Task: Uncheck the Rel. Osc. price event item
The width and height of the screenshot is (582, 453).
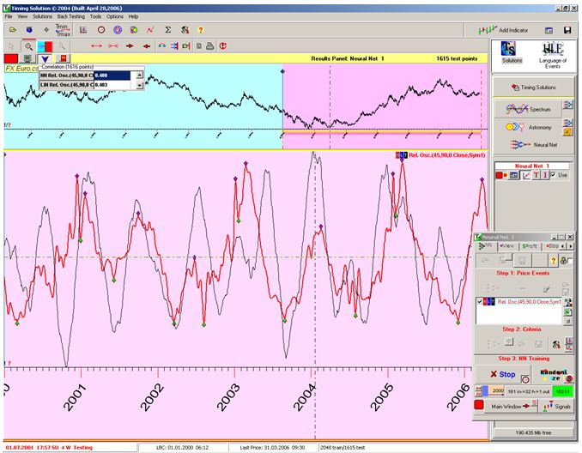Action: 480,302
